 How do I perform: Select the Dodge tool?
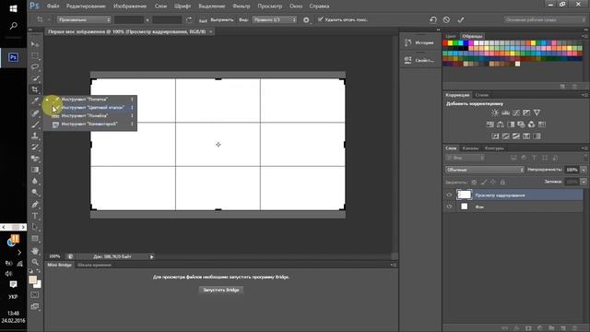35,193
